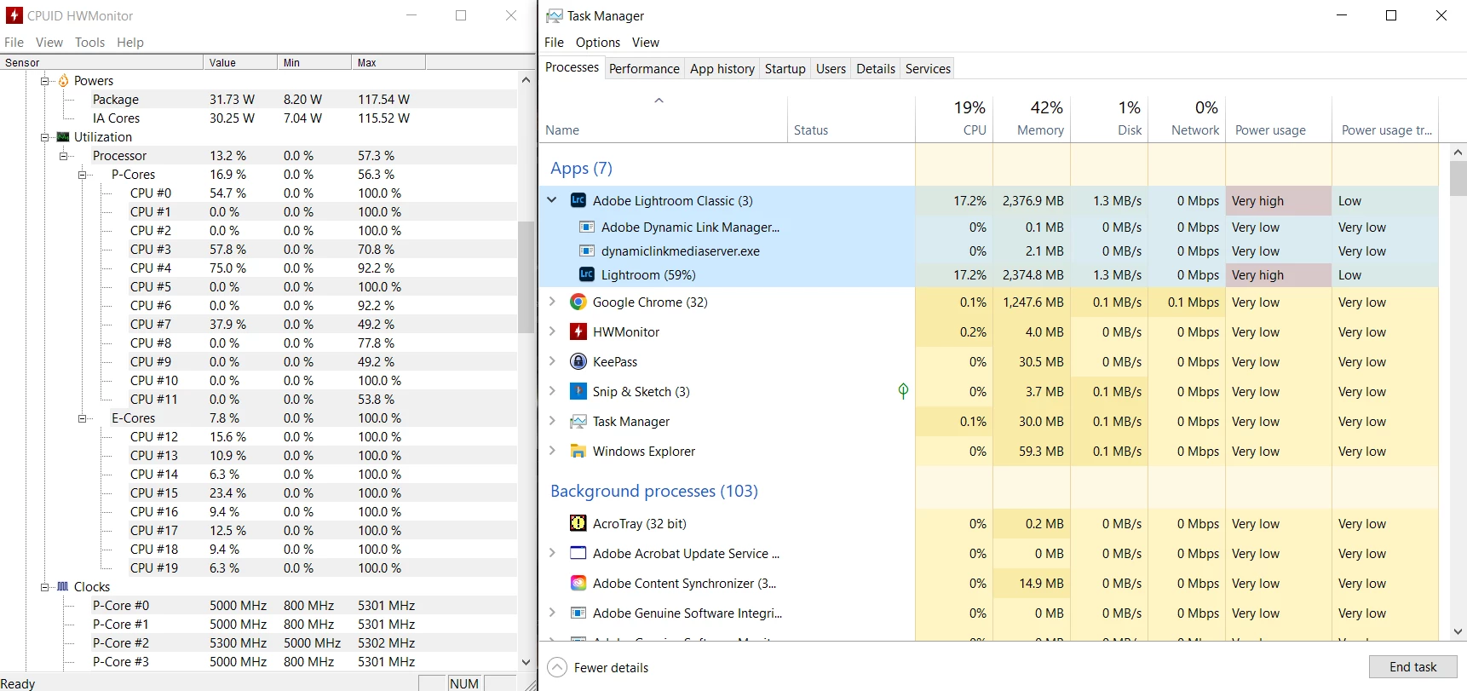Click the Powers flame icon in HWMonitor

coord(63,80)
